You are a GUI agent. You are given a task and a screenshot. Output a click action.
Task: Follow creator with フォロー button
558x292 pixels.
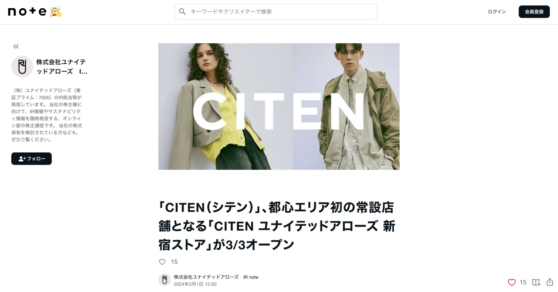(x=31, y=159)
